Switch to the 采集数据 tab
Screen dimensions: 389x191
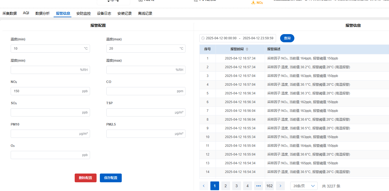10,13
